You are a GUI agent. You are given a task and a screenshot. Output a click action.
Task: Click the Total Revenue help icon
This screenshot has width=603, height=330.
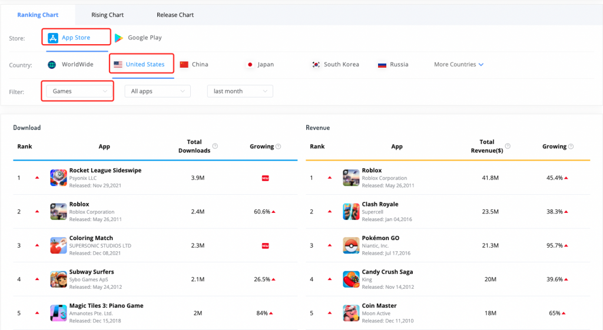tap(508, 146)
